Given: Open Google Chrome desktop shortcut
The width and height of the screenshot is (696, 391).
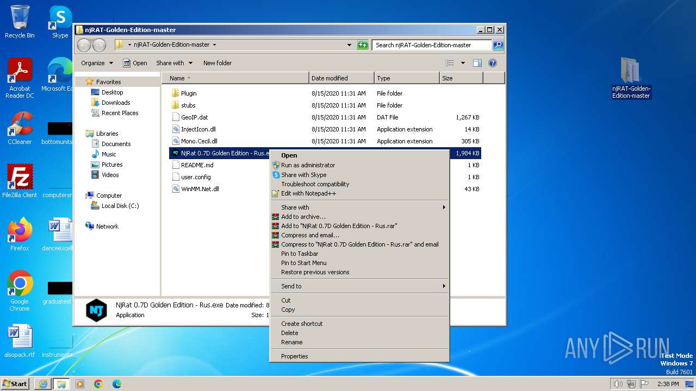Looking at the screenshot, I should pyautogui.click(x=20, y=291).
